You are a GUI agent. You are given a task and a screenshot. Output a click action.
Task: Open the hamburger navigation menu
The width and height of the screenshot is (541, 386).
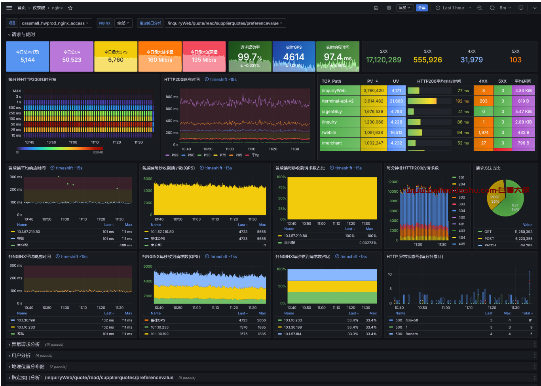click(x=9, y=8)
